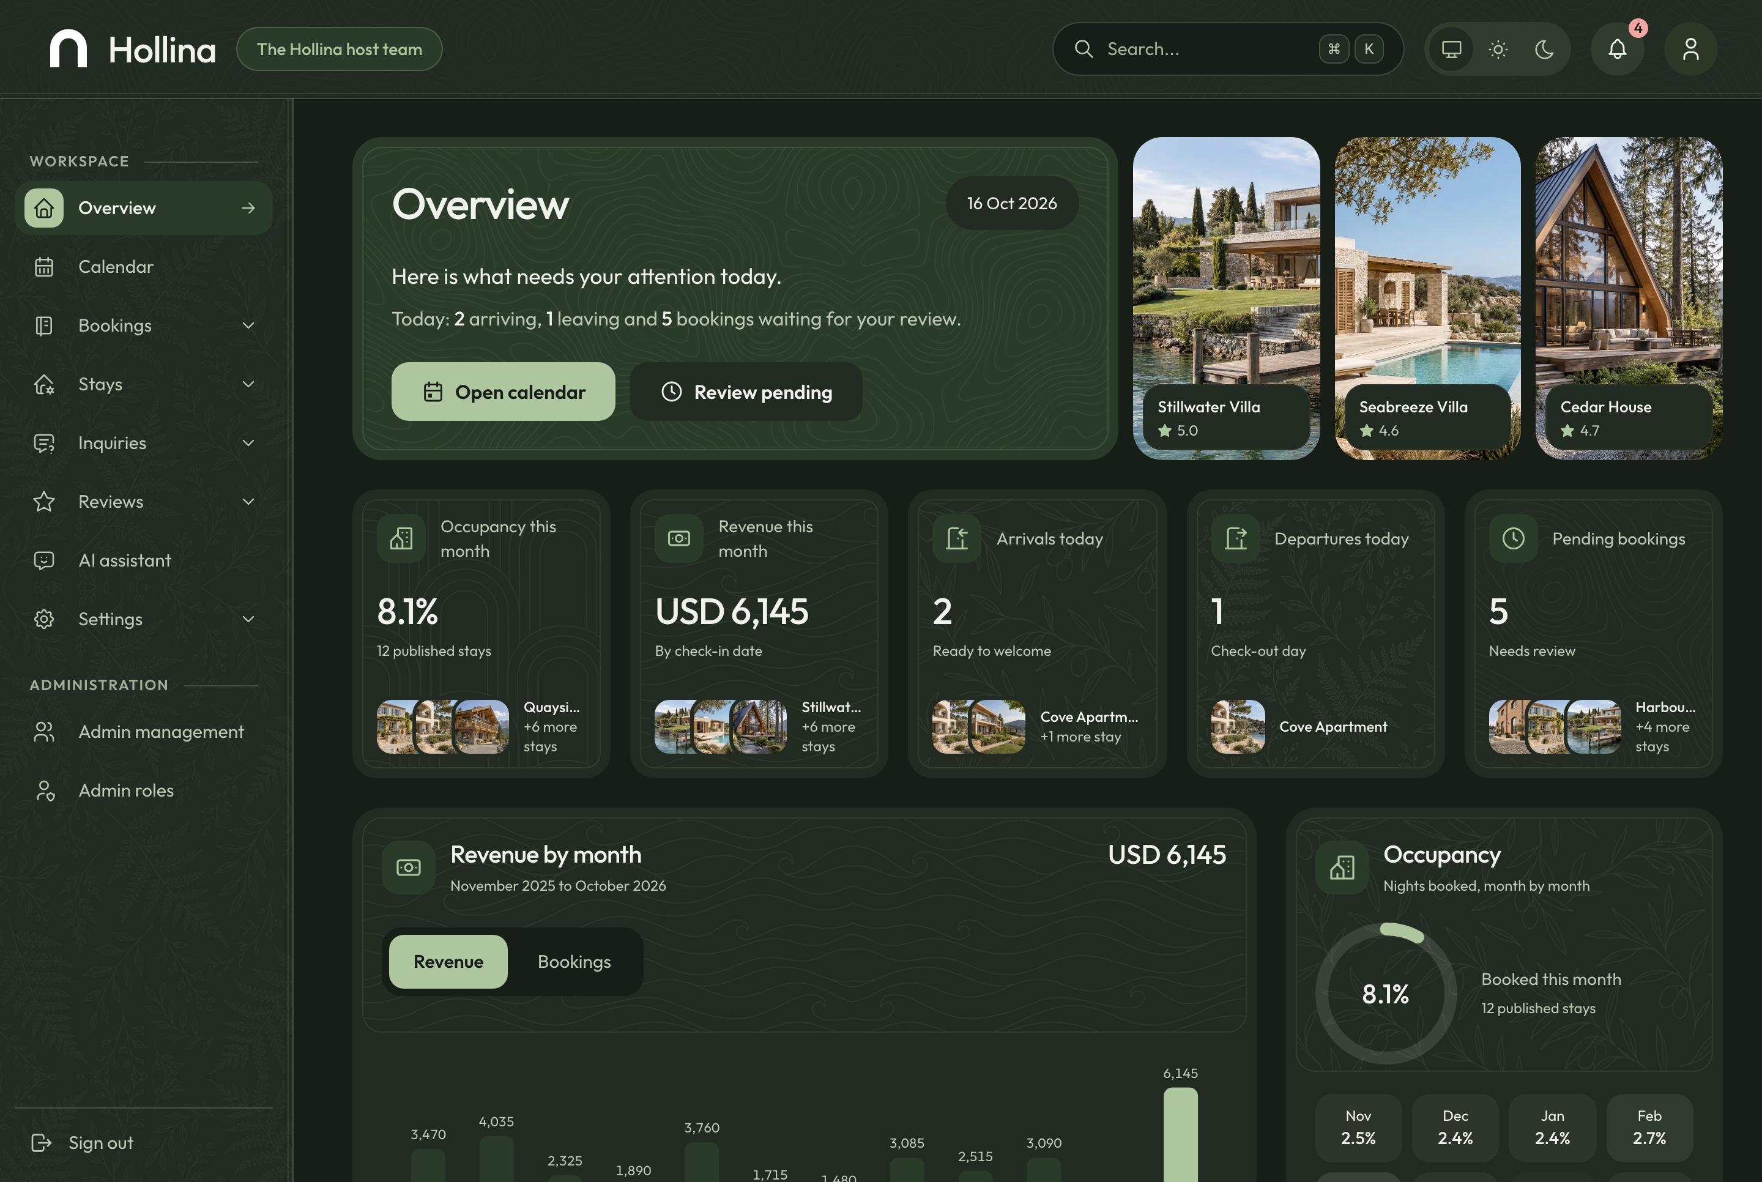
Task: Click the Calendar sidebar icon
Action: [x=43, y=267]
